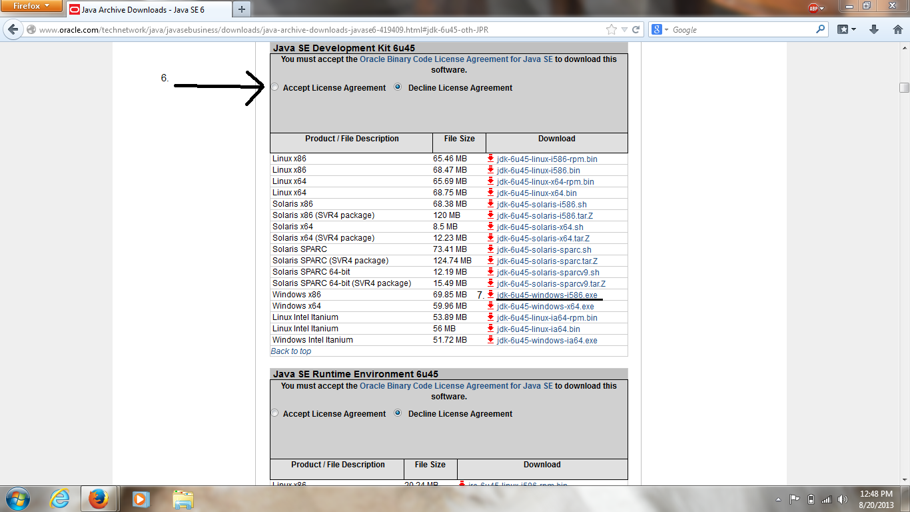This screenshot has width=910, height=512.
Task: Click the Solaris SPARC 64-bit (SVR4 package) text
Action: pos(342,283)
